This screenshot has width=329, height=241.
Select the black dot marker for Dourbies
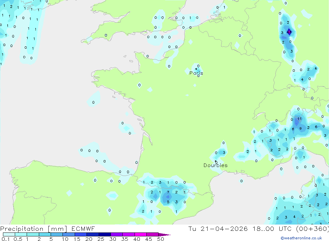pyautogui.click(x=215, y=161)
